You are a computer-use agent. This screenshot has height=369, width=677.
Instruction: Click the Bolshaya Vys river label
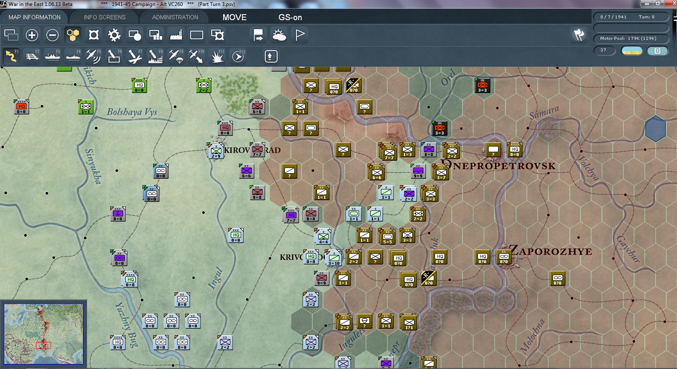[x=132, y=112]
